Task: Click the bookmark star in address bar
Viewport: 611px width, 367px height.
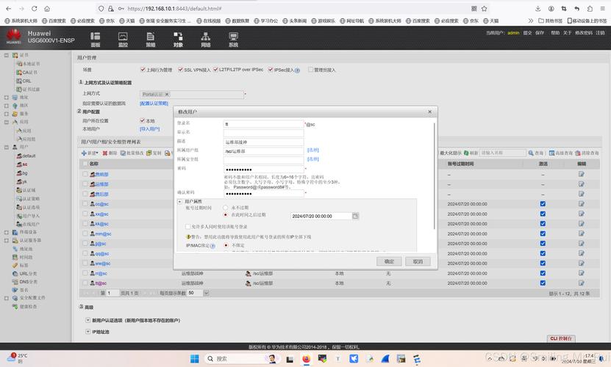Action: tap(484, 8)
